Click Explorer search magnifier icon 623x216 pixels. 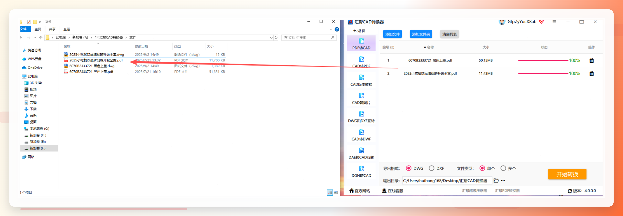point(333,37)
